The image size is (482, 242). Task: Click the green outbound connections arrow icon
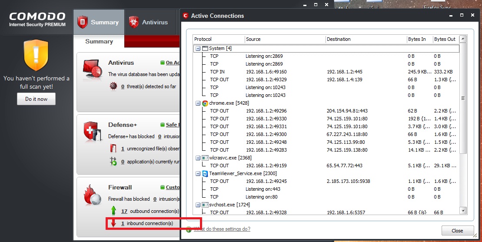point(113,211)
